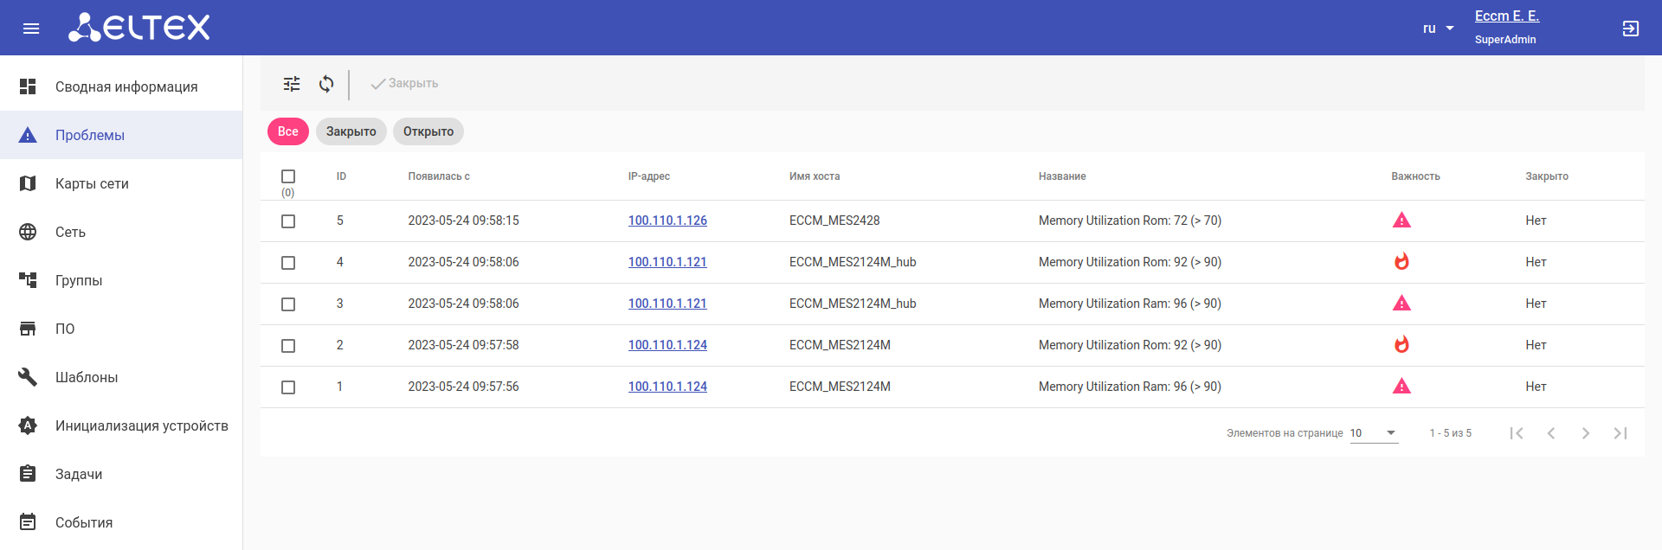This screenshot has width=1662, height=550.
Task: Open Карты сети in the sidebar
Action: point(92,183)
